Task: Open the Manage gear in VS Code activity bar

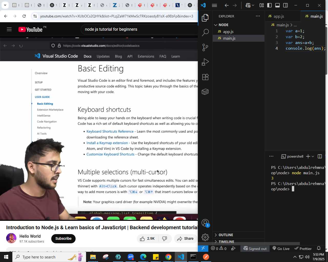Action: tap(205, 237)
